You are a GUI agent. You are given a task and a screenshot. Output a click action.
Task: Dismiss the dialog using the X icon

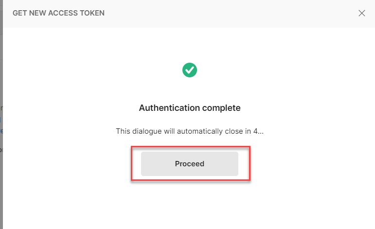pos(362,13)
